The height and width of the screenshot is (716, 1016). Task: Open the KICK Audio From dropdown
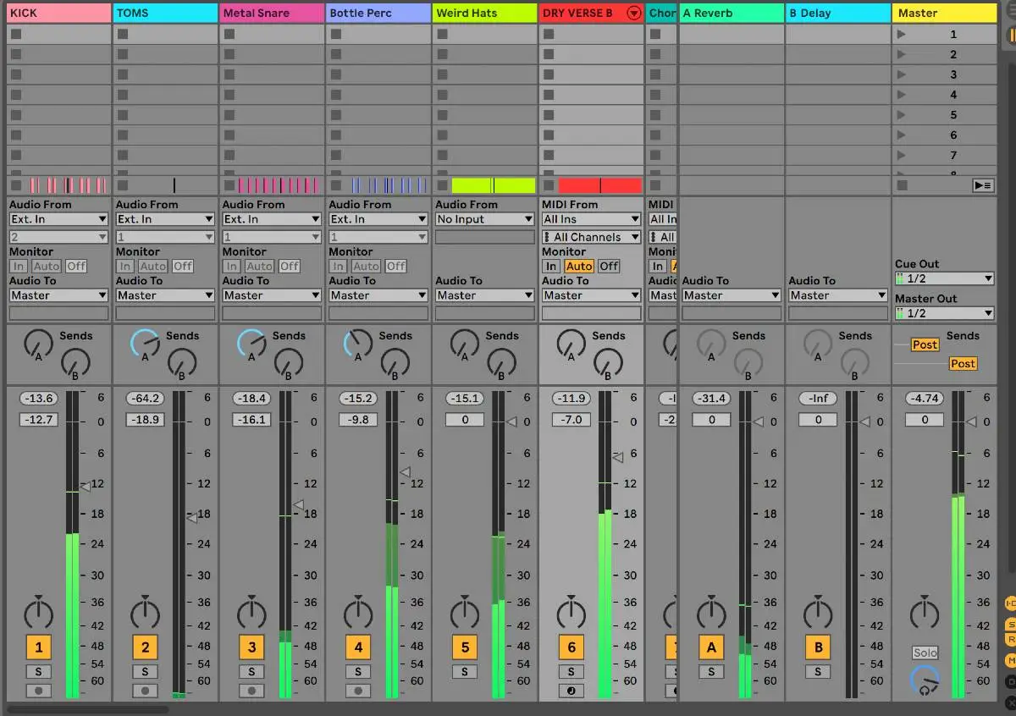[58, 219]
